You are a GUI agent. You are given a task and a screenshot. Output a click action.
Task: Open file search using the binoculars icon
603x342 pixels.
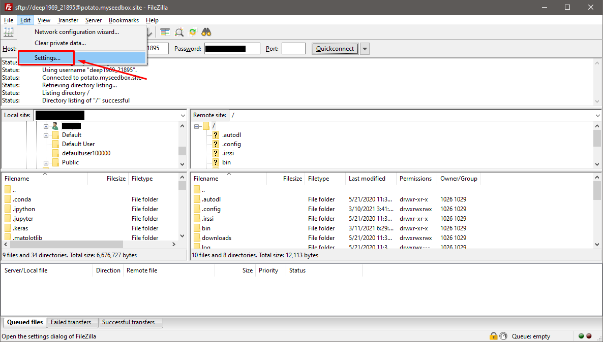point(206,32)
